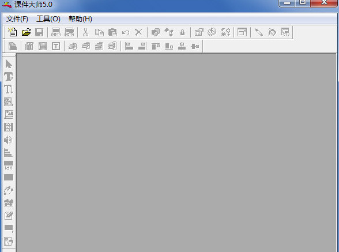Click the empty gray workspace area
This screenshot has width=339, height=252.
pyautogui.click(x=176, y=152)
